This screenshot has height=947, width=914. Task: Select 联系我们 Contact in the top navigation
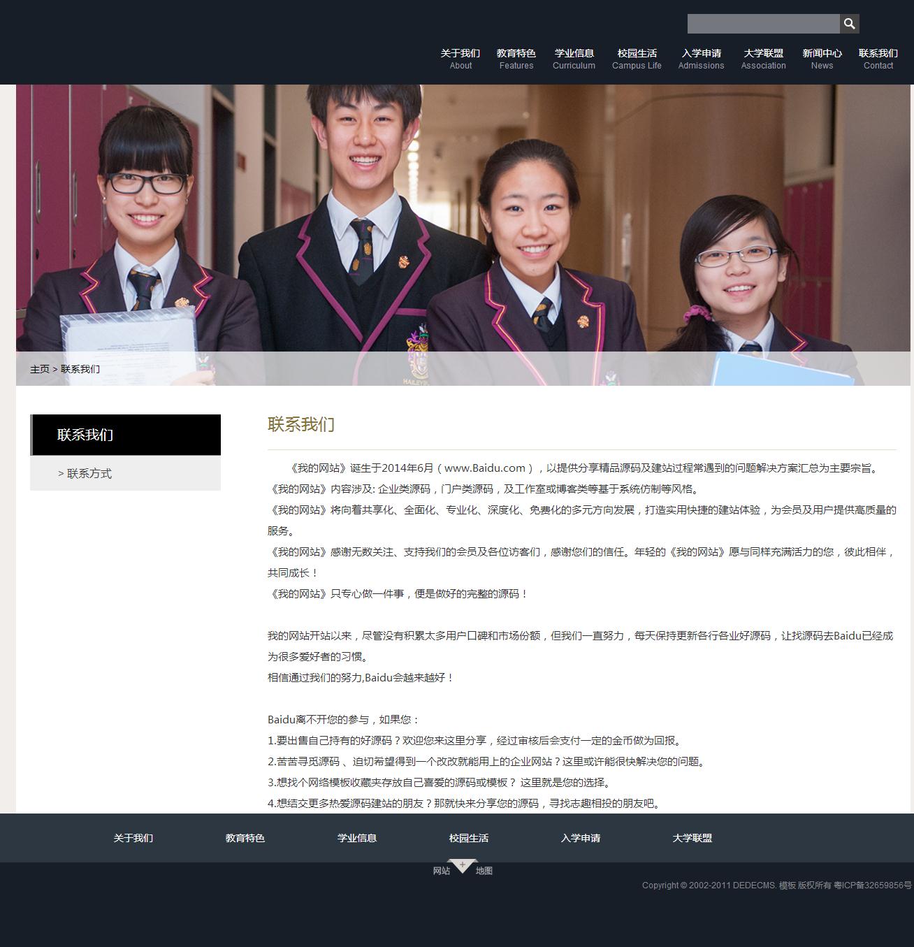(x=878, y=59)
